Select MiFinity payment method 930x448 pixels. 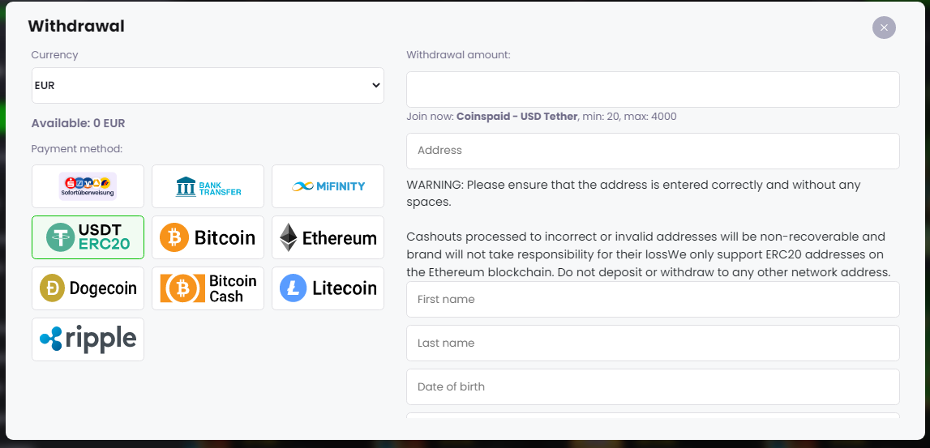pos(328,186)
